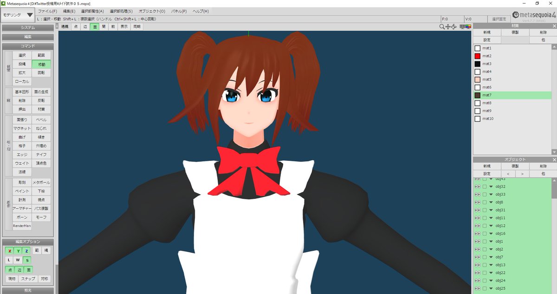Click 新規 in the material panel

coord(486,32)
